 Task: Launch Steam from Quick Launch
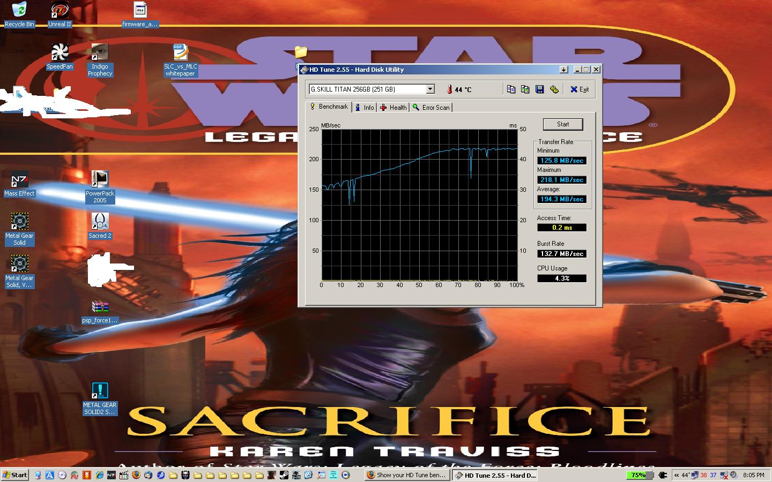click(284, 475)
